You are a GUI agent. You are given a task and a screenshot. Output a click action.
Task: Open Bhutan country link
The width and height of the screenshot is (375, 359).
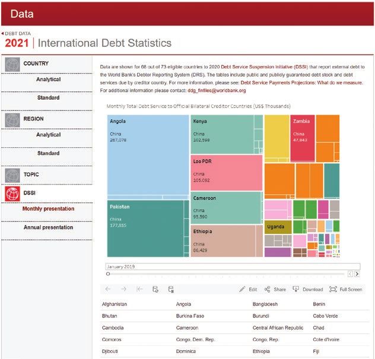pyautogui.click(x=109, y=316)
